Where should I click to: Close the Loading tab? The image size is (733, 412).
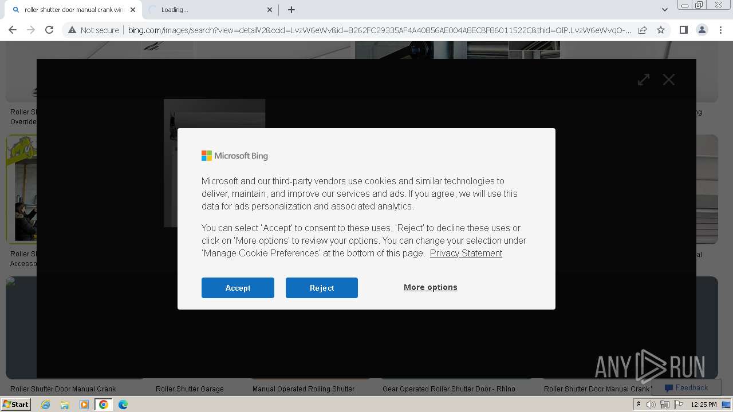270,10
